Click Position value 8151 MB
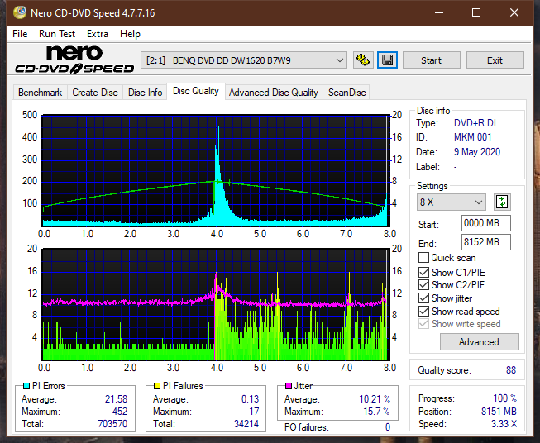 (499, 412)
